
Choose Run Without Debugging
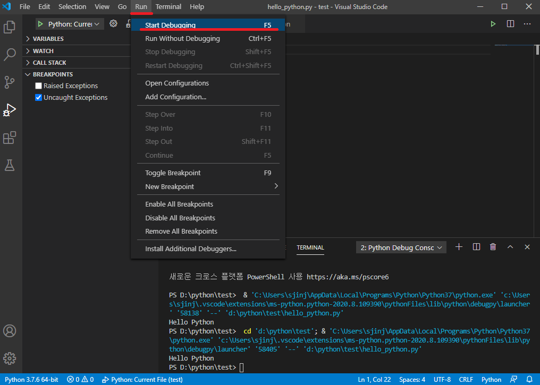pyautogui.click(x=208, y=39)
